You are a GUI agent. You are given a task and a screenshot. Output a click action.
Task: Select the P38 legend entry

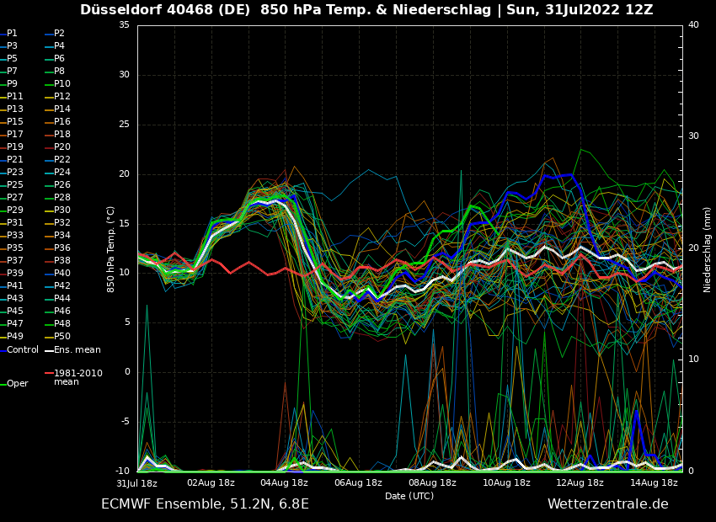point(62,261)
